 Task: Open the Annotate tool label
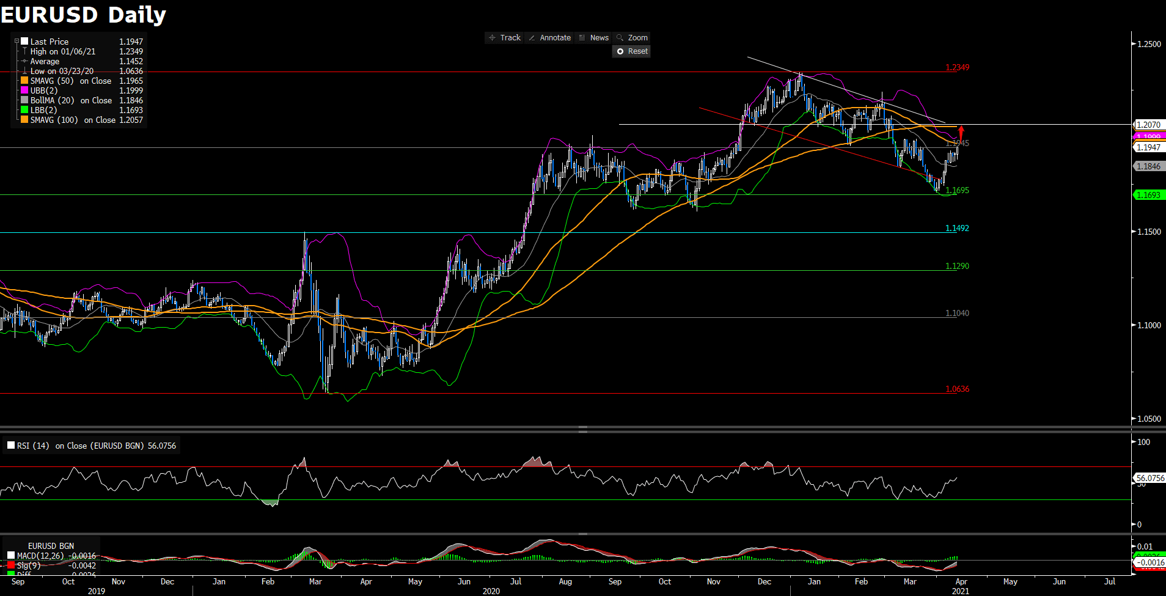[555, 38]
